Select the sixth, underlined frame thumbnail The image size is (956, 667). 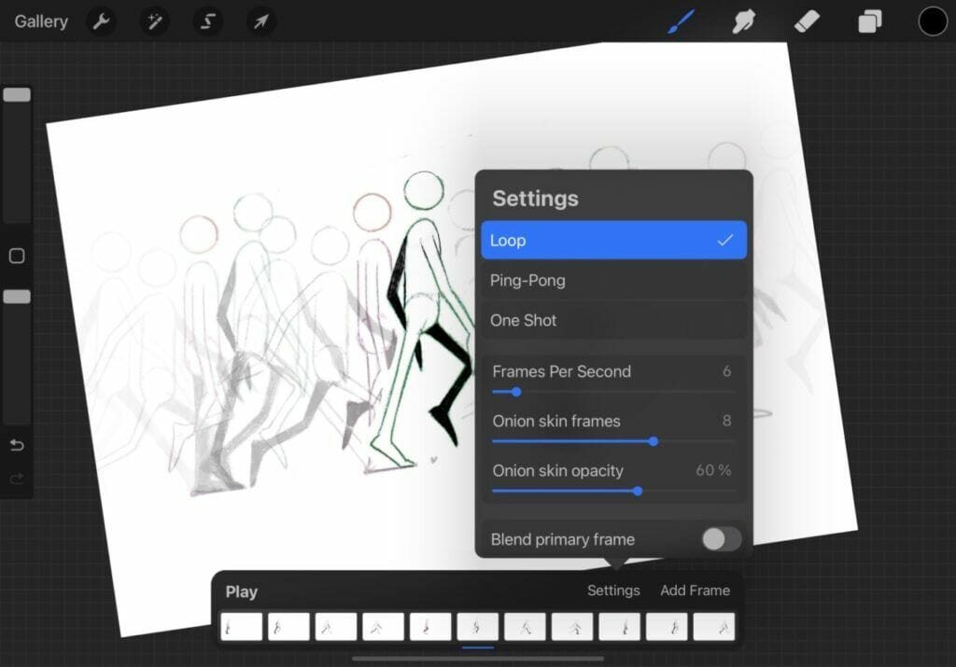click(x=477, y=627)
